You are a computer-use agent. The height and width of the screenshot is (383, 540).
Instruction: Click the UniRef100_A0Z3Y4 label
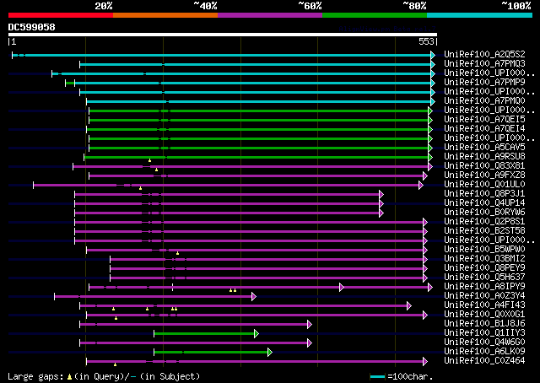484,296
